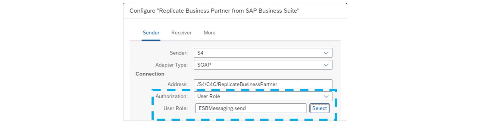Click the User Role: label
The width and height of the screenshot is (482, 124).
point(176,108)
